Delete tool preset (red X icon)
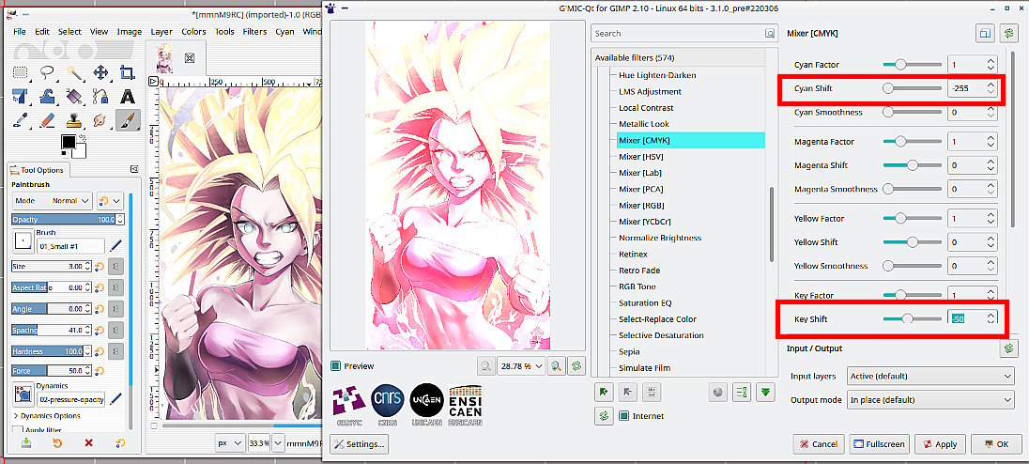This screenshot has height=464, width=1029. pos(88,443)
